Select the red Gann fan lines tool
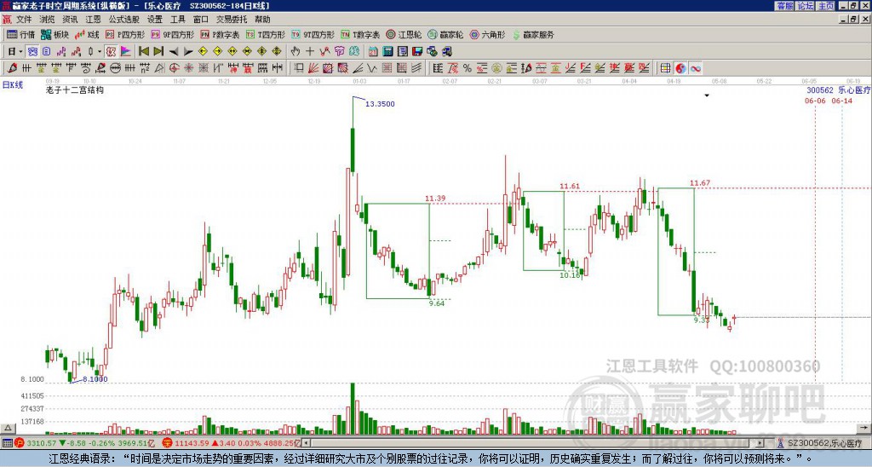Image resolution: width=872 pixels, height=467 pixels. pos(313,68)
